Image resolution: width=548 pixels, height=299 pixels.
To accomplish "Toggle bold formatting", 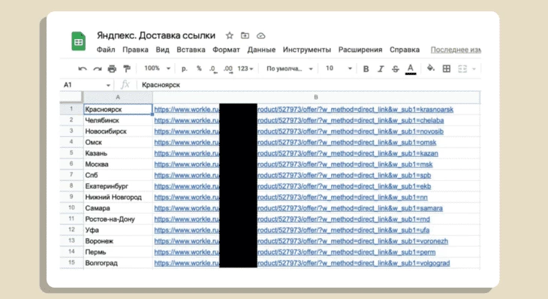I will click(x=366, y=69).
